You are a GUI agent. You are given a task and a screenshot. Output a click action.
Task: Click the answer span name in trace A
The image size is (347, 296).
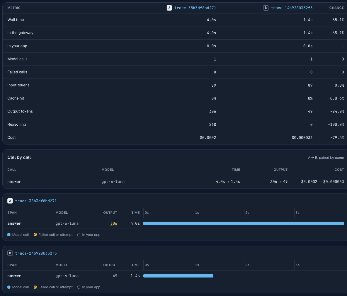[x=14, y=223]
